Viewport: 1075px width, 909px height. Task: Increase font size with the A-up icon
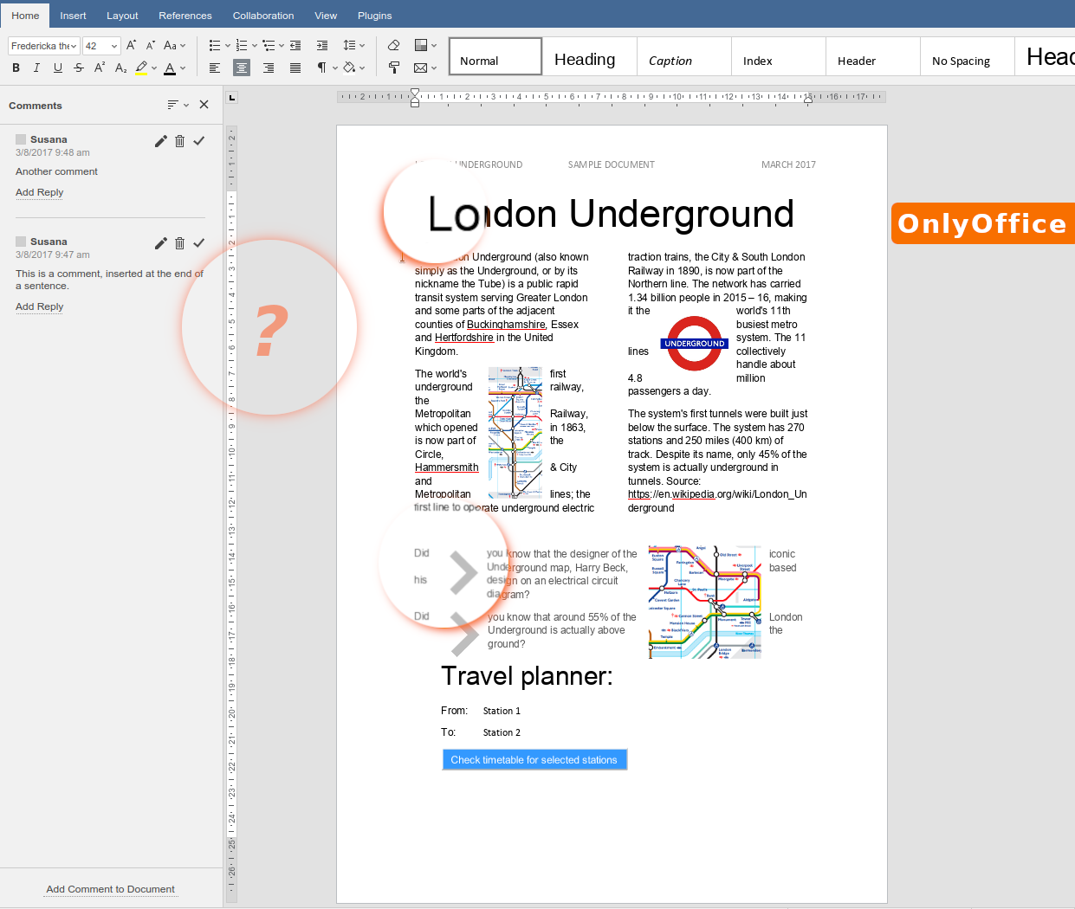pyautogui.click(x=131, y=45)
